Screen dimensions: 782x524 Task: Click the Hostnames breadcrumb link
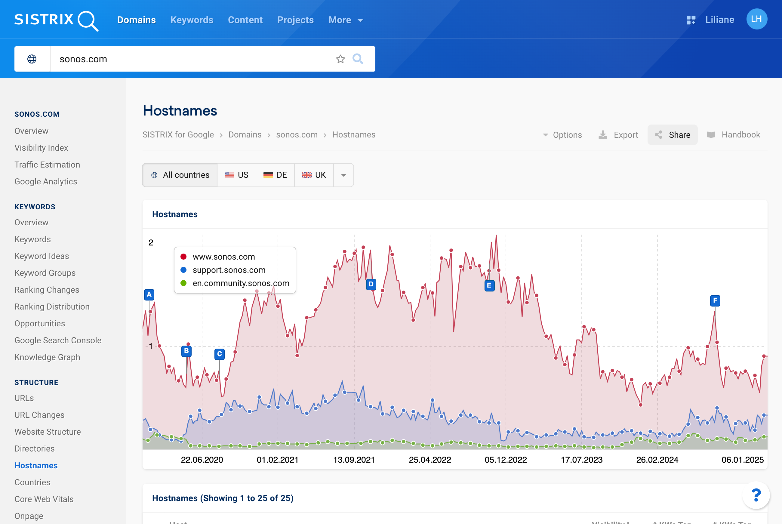[354, 135]
